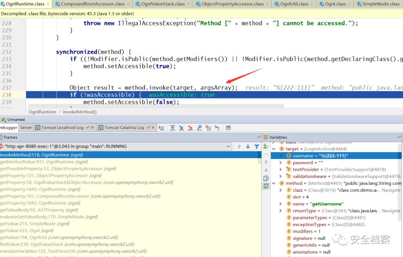Open the thread selector dropdown

click(x=228, y=147)
